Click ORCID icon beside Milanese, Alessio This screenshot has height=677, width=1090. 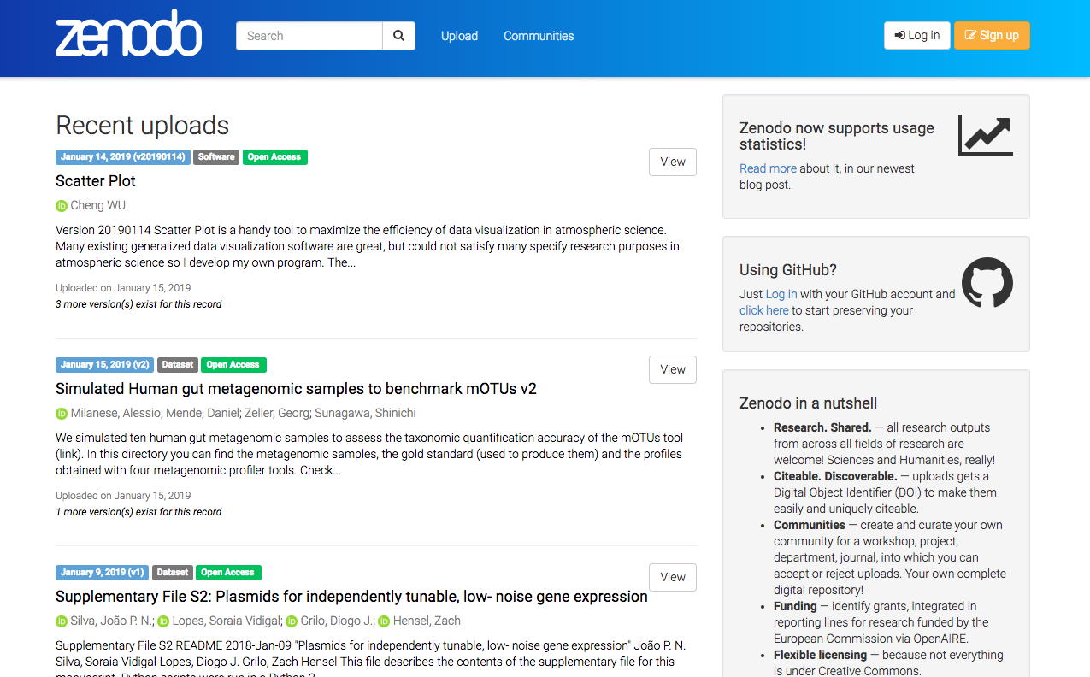pyautogui.click(x=62, y=414)
